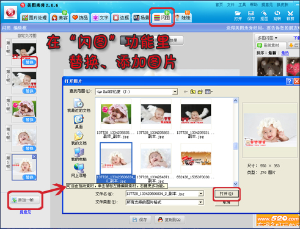Select frame 1 thumbnail
Image resolution: width=300 pixels, height=229 pixels.
pos(24,51)
